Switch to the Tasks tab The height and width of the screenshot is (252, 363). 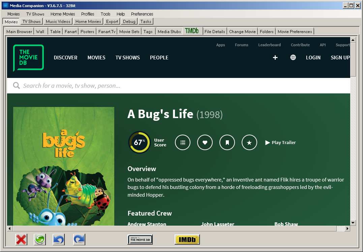(146, 22)
